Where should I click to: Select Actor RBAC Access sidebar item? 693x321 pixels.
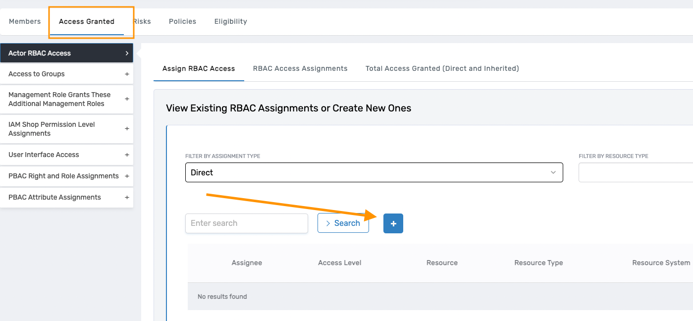[x=66, y=53]
